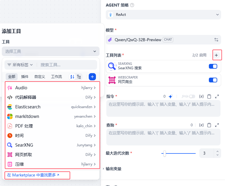The height and width of the screenshot is (186, 225).
Task: Maximize the 指令 editor with the expand icon
Action: (x=217, y=96)
